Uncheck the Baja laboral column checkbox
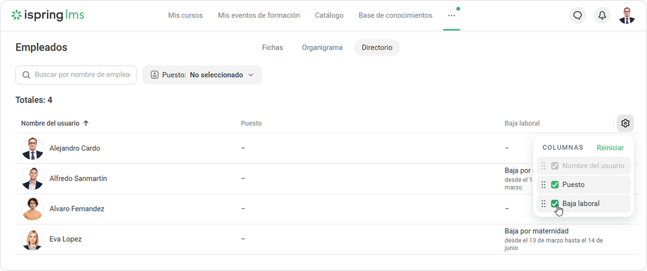Viewport: 647px width, 271px height. pyautogui.click(x=555, y=204)
